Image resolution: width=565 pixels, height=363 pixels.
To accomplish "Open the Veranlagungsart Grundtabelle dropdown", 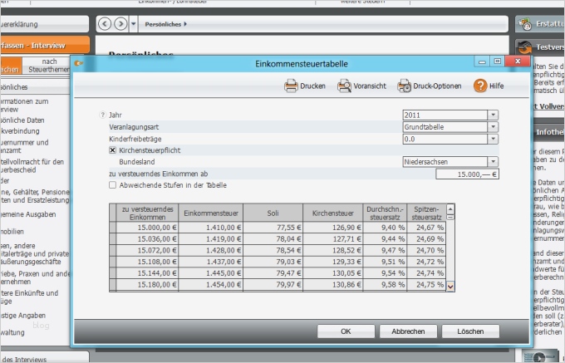I will [x=493, y=127].
